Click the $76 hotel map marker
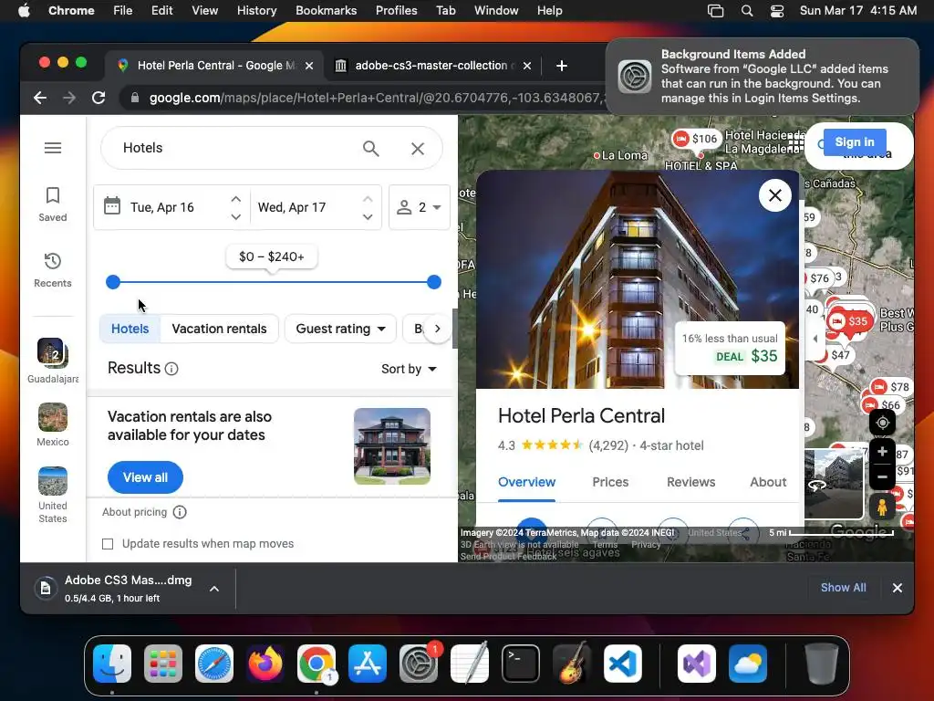Viewport: 934px width, 701px height. [820, 278]
